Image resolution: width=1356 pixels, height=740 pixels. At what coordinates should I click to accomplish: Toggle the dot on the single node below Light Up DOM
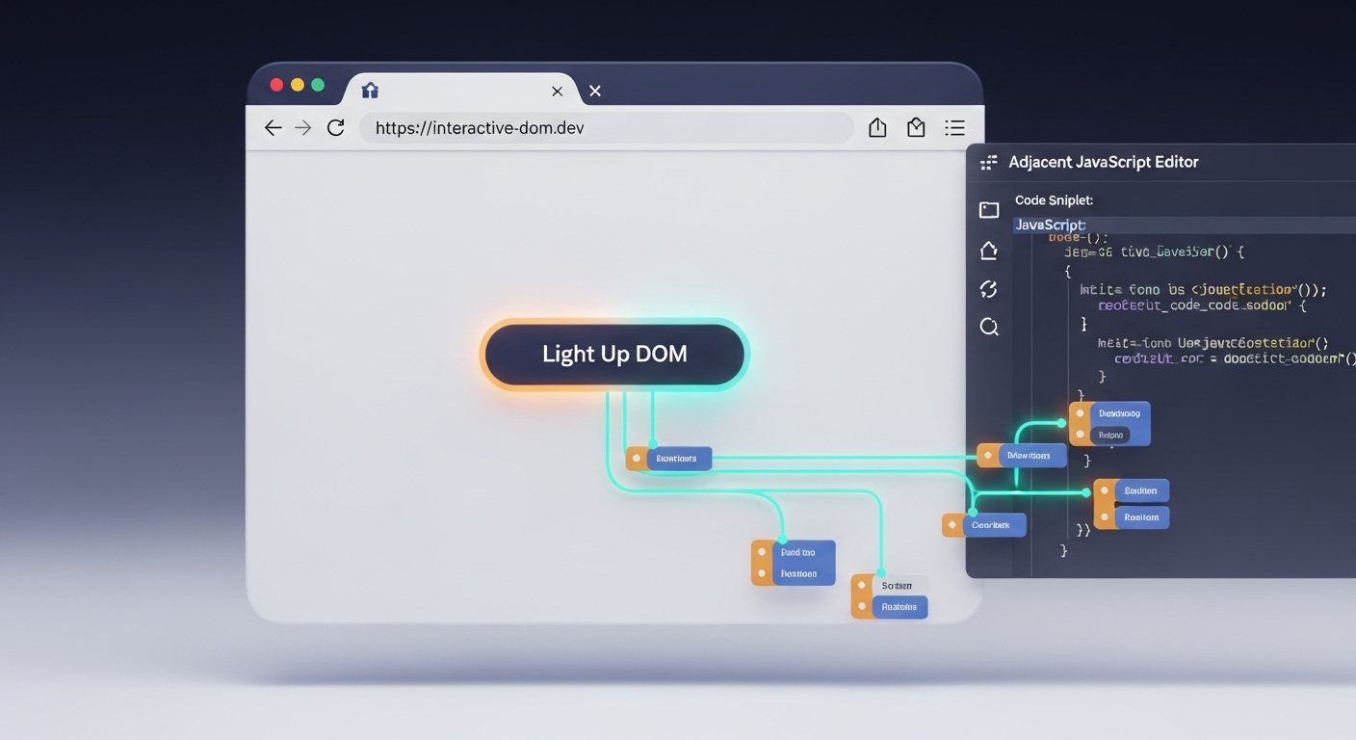tap(637, 459)
